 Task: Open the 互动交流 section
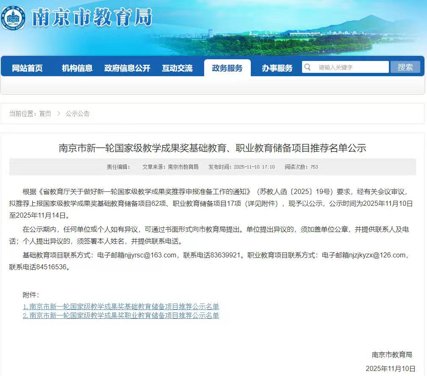177,68
